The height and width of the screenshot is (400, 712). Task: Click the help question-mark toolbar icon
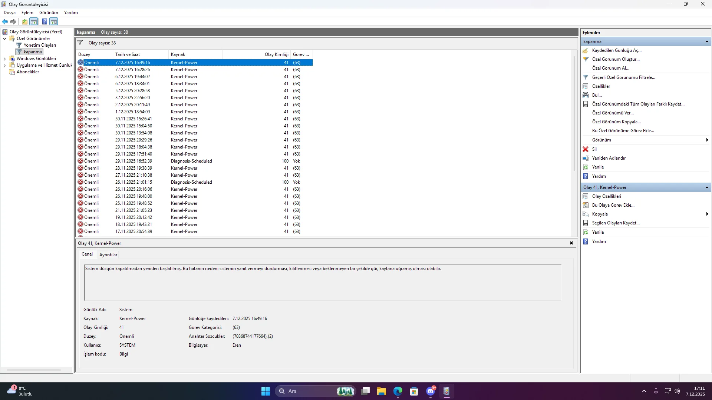tap(44, 21)
